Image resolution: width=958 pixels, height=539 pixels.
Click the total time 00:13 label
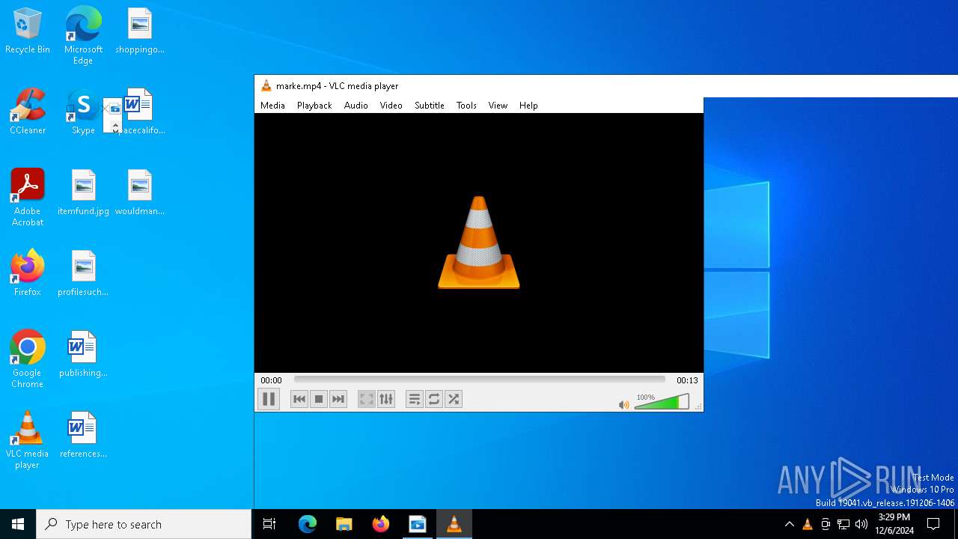point(687,380)
